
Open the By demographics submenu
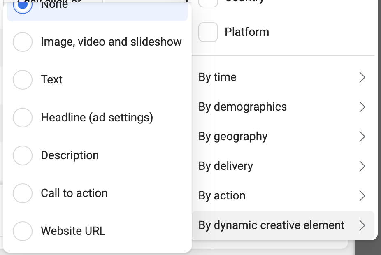click(283, 107)
